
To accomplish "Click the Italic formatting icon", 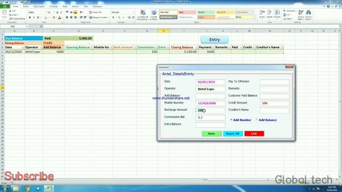I will pos(34,18).
